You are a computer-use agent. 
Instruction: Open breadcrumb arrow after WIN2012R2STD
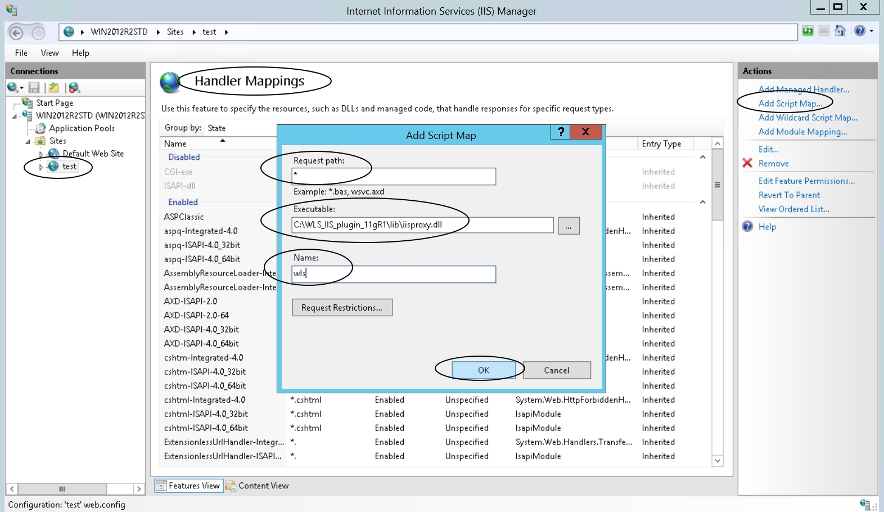[157, 32]
